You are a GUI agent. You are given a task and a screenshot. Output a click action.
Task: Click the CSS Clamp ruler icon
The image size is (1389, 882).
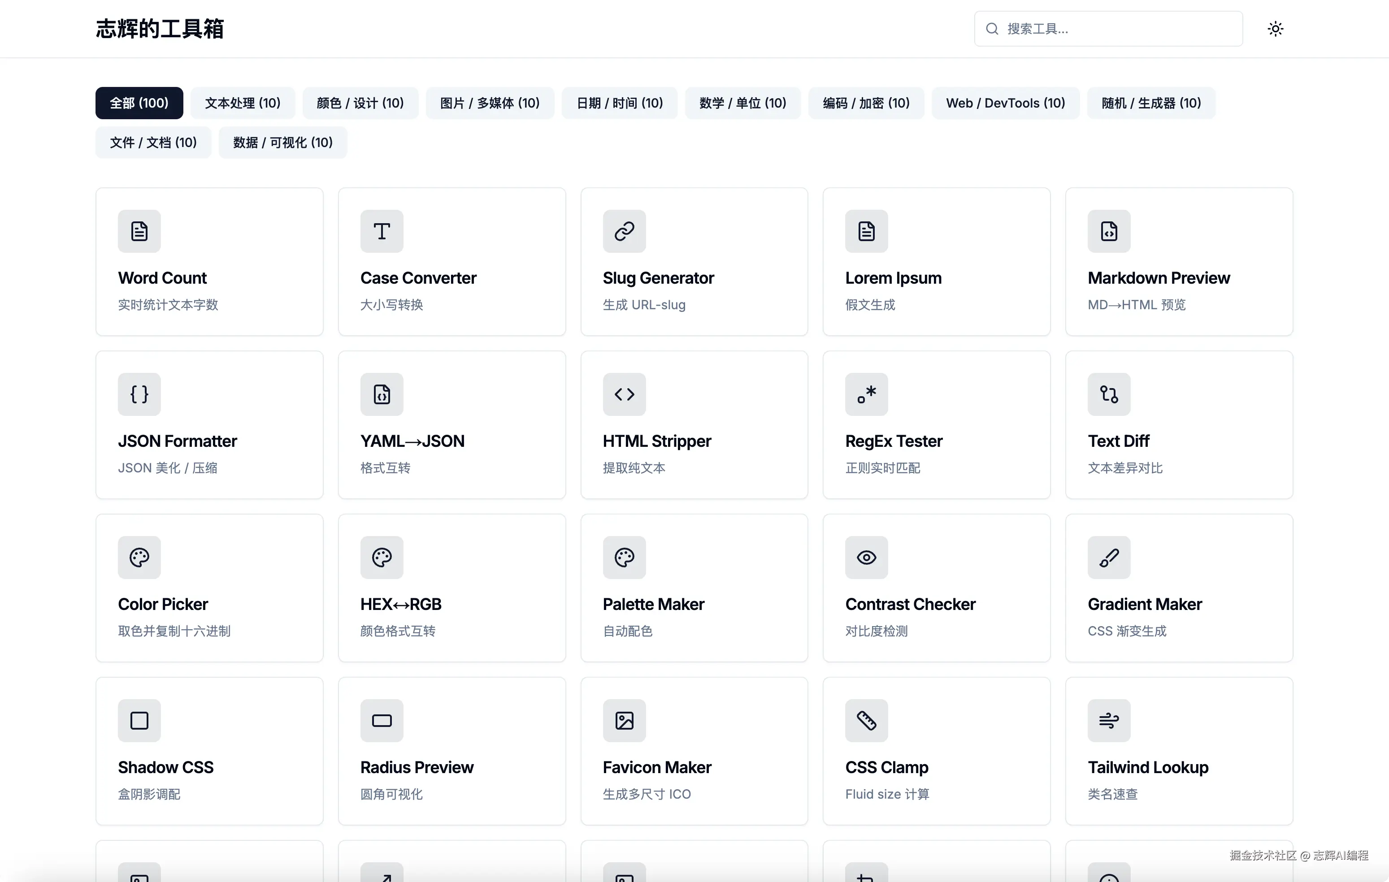point(866,721)
